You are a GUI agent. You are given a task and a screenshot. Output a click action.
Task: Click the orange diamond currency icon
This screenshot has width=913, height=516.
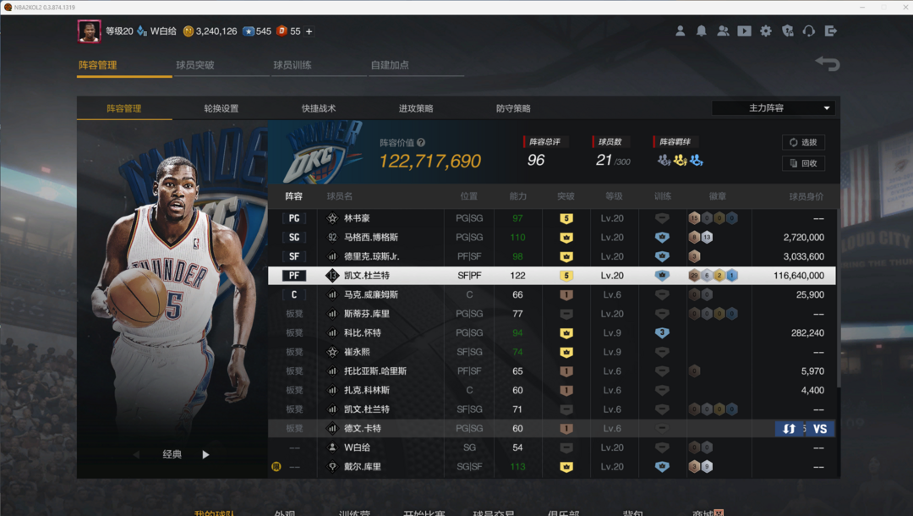click(282, 30)
